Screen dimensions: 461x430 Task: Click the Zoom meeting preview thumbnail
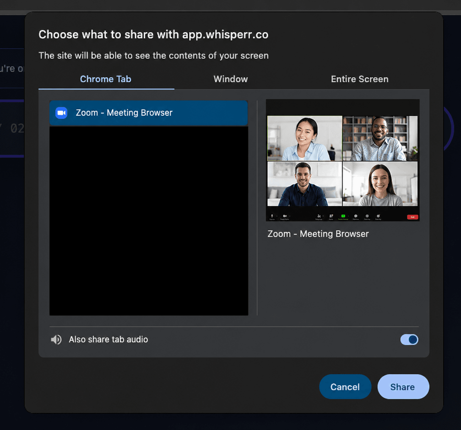coord(343,160)
